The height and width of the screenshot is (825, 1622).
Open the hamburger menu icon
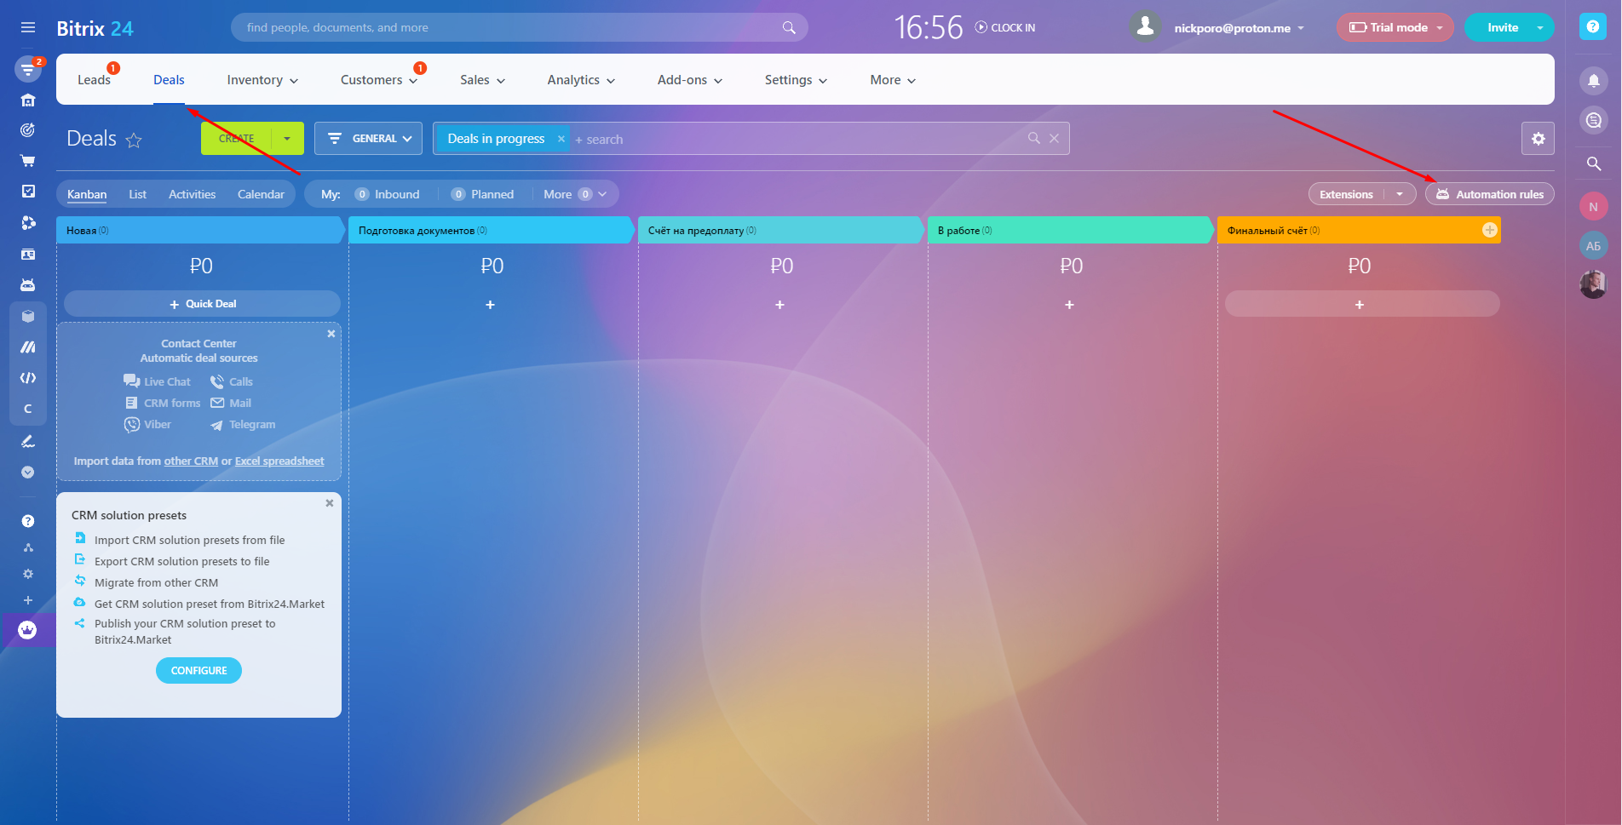(28, 27)
